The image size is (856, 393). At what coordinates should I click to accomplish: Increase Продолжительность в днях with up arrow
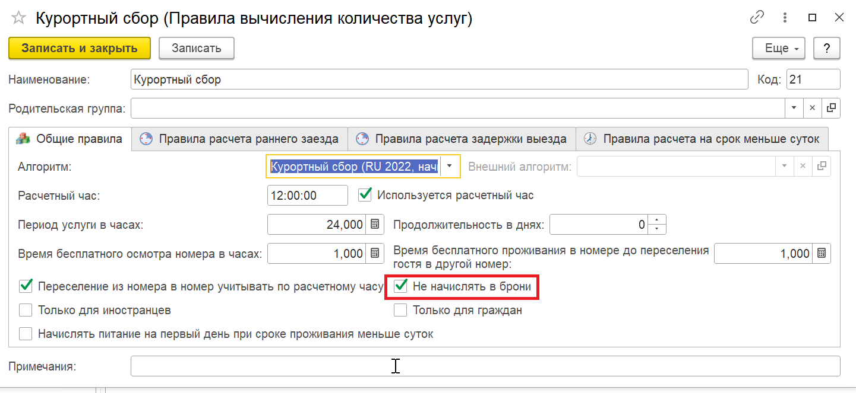point(656,221)
